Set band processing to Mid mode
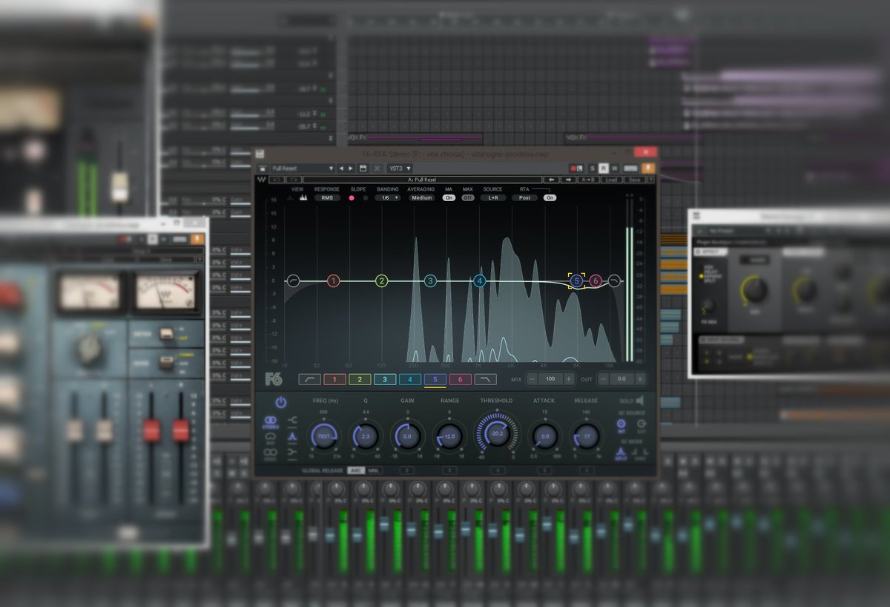The image size is (890, 607). 271,439
